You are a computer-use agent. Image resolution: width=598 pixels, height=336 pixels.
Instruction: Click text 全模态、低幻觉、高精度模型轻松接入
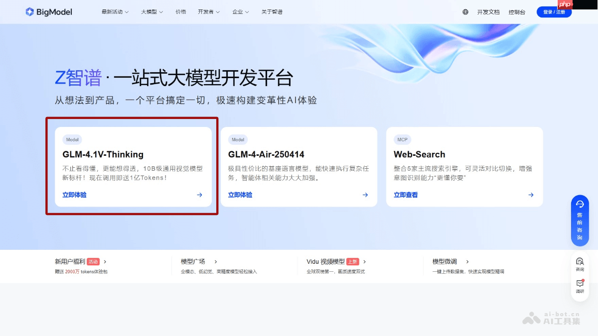tap(219, 272)
